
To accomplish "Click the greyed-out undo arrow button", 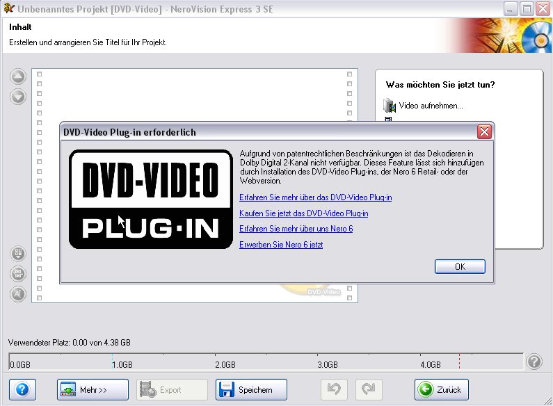I will click(x=334, y=389).
